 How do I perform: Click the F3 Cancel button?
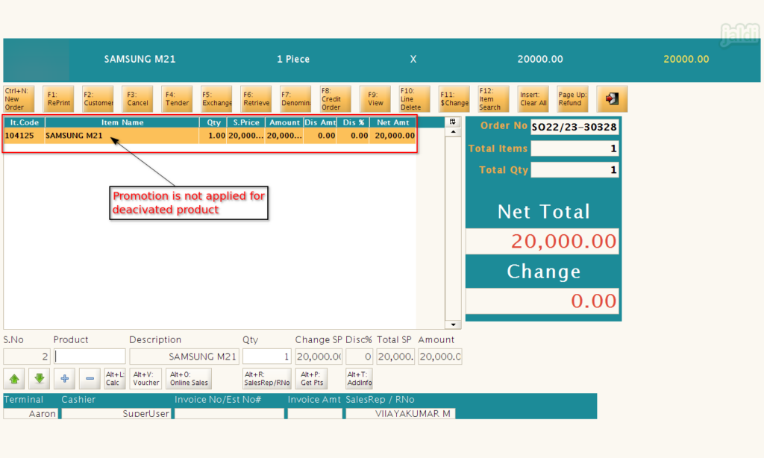click(137, 99)
